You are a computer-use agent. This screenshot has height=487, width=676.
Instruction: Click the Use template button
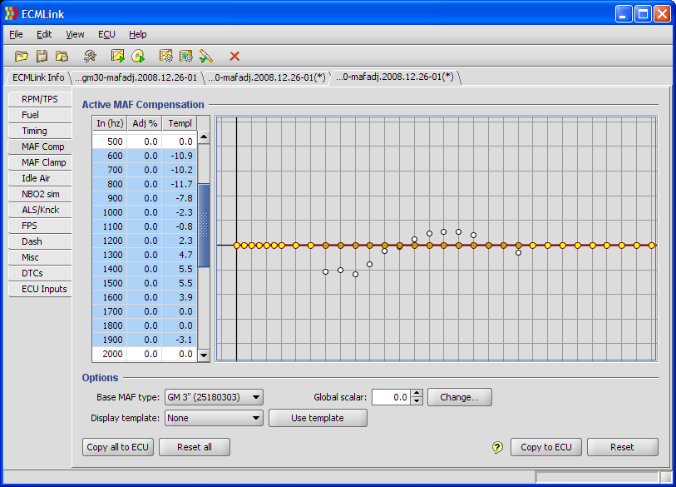coord(318,418)
